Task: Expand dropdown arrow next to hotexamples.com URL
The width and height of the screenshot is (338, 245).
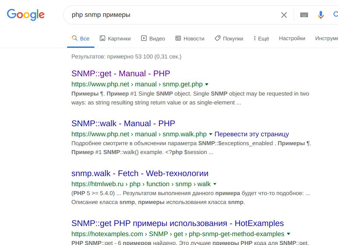Action: coord(289,234)
